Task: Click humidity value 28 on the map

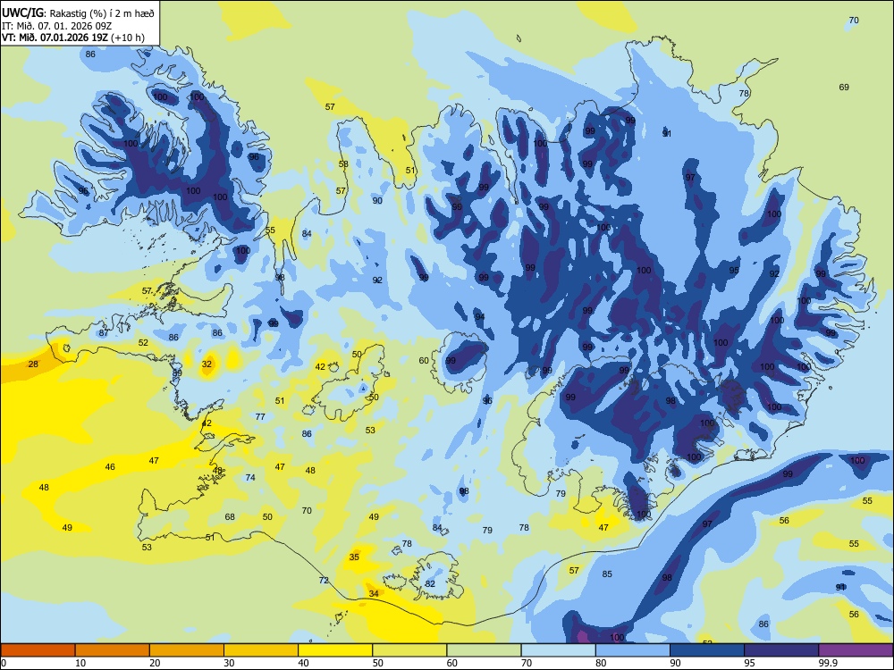Action: point(33,364)
